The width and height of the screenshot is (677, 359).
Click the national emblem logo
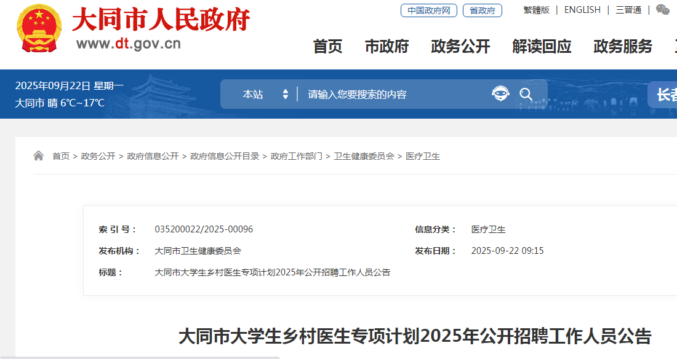[x=39, y=29]
